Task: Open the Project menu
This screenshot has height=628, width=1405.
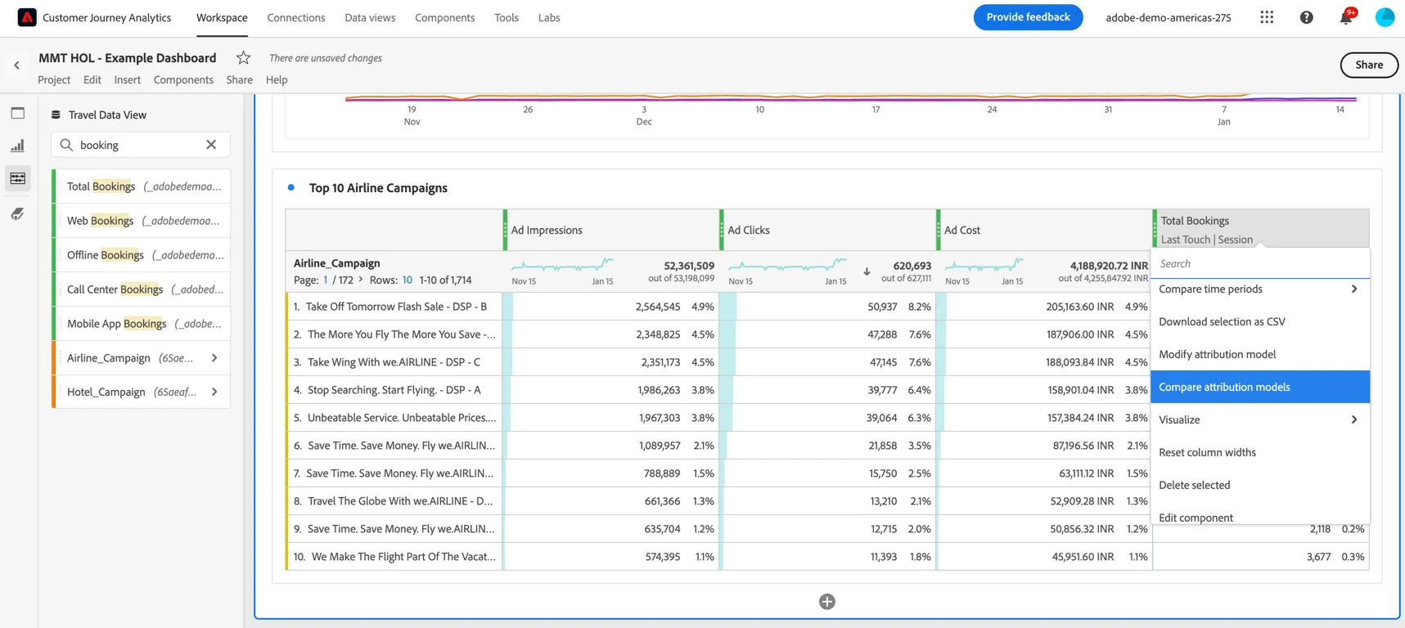Action: [54, 79]
